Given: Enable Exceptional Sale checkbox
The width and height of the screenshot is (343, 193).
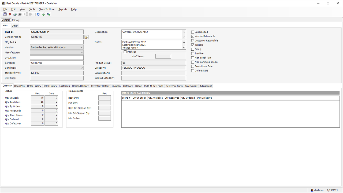Looking at the screenshot, I should (193, 66).
